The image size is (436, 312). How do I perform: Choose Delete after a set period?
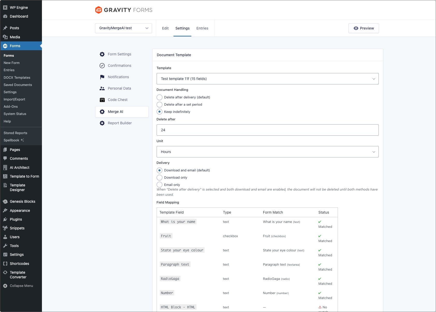[159, 105]
